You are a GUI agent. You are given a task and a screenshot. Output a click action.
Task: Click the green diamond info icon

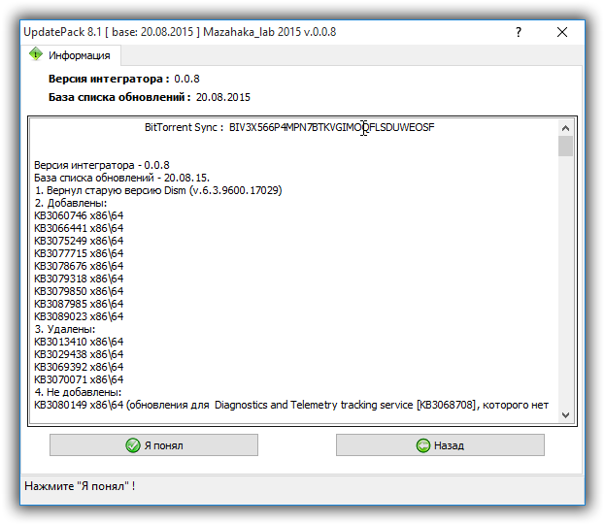(x=36, y=54)
